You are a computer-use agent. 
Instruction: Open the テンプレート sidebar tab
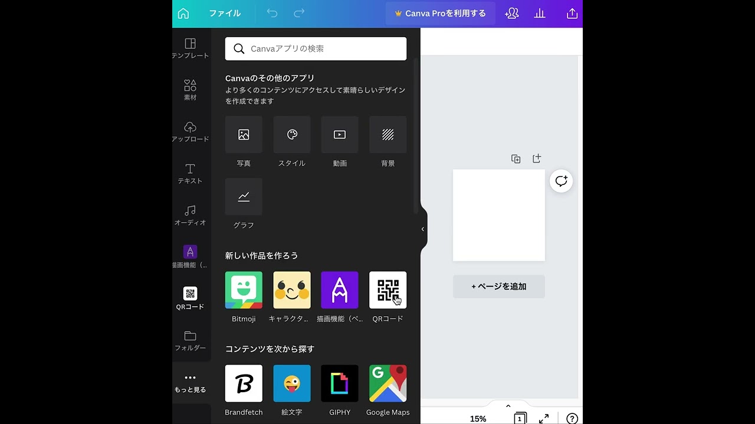(x=190, y=48)
